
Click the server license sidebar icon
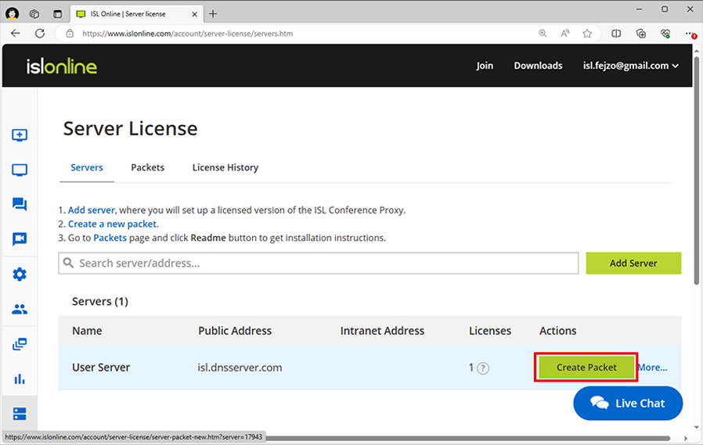click(x=20, y=414)
